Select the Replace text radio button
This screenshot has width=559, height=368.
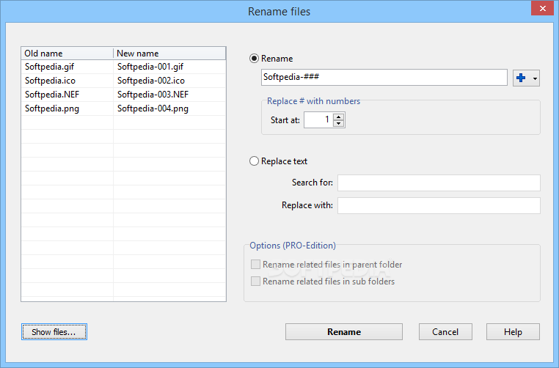[254, 161]
